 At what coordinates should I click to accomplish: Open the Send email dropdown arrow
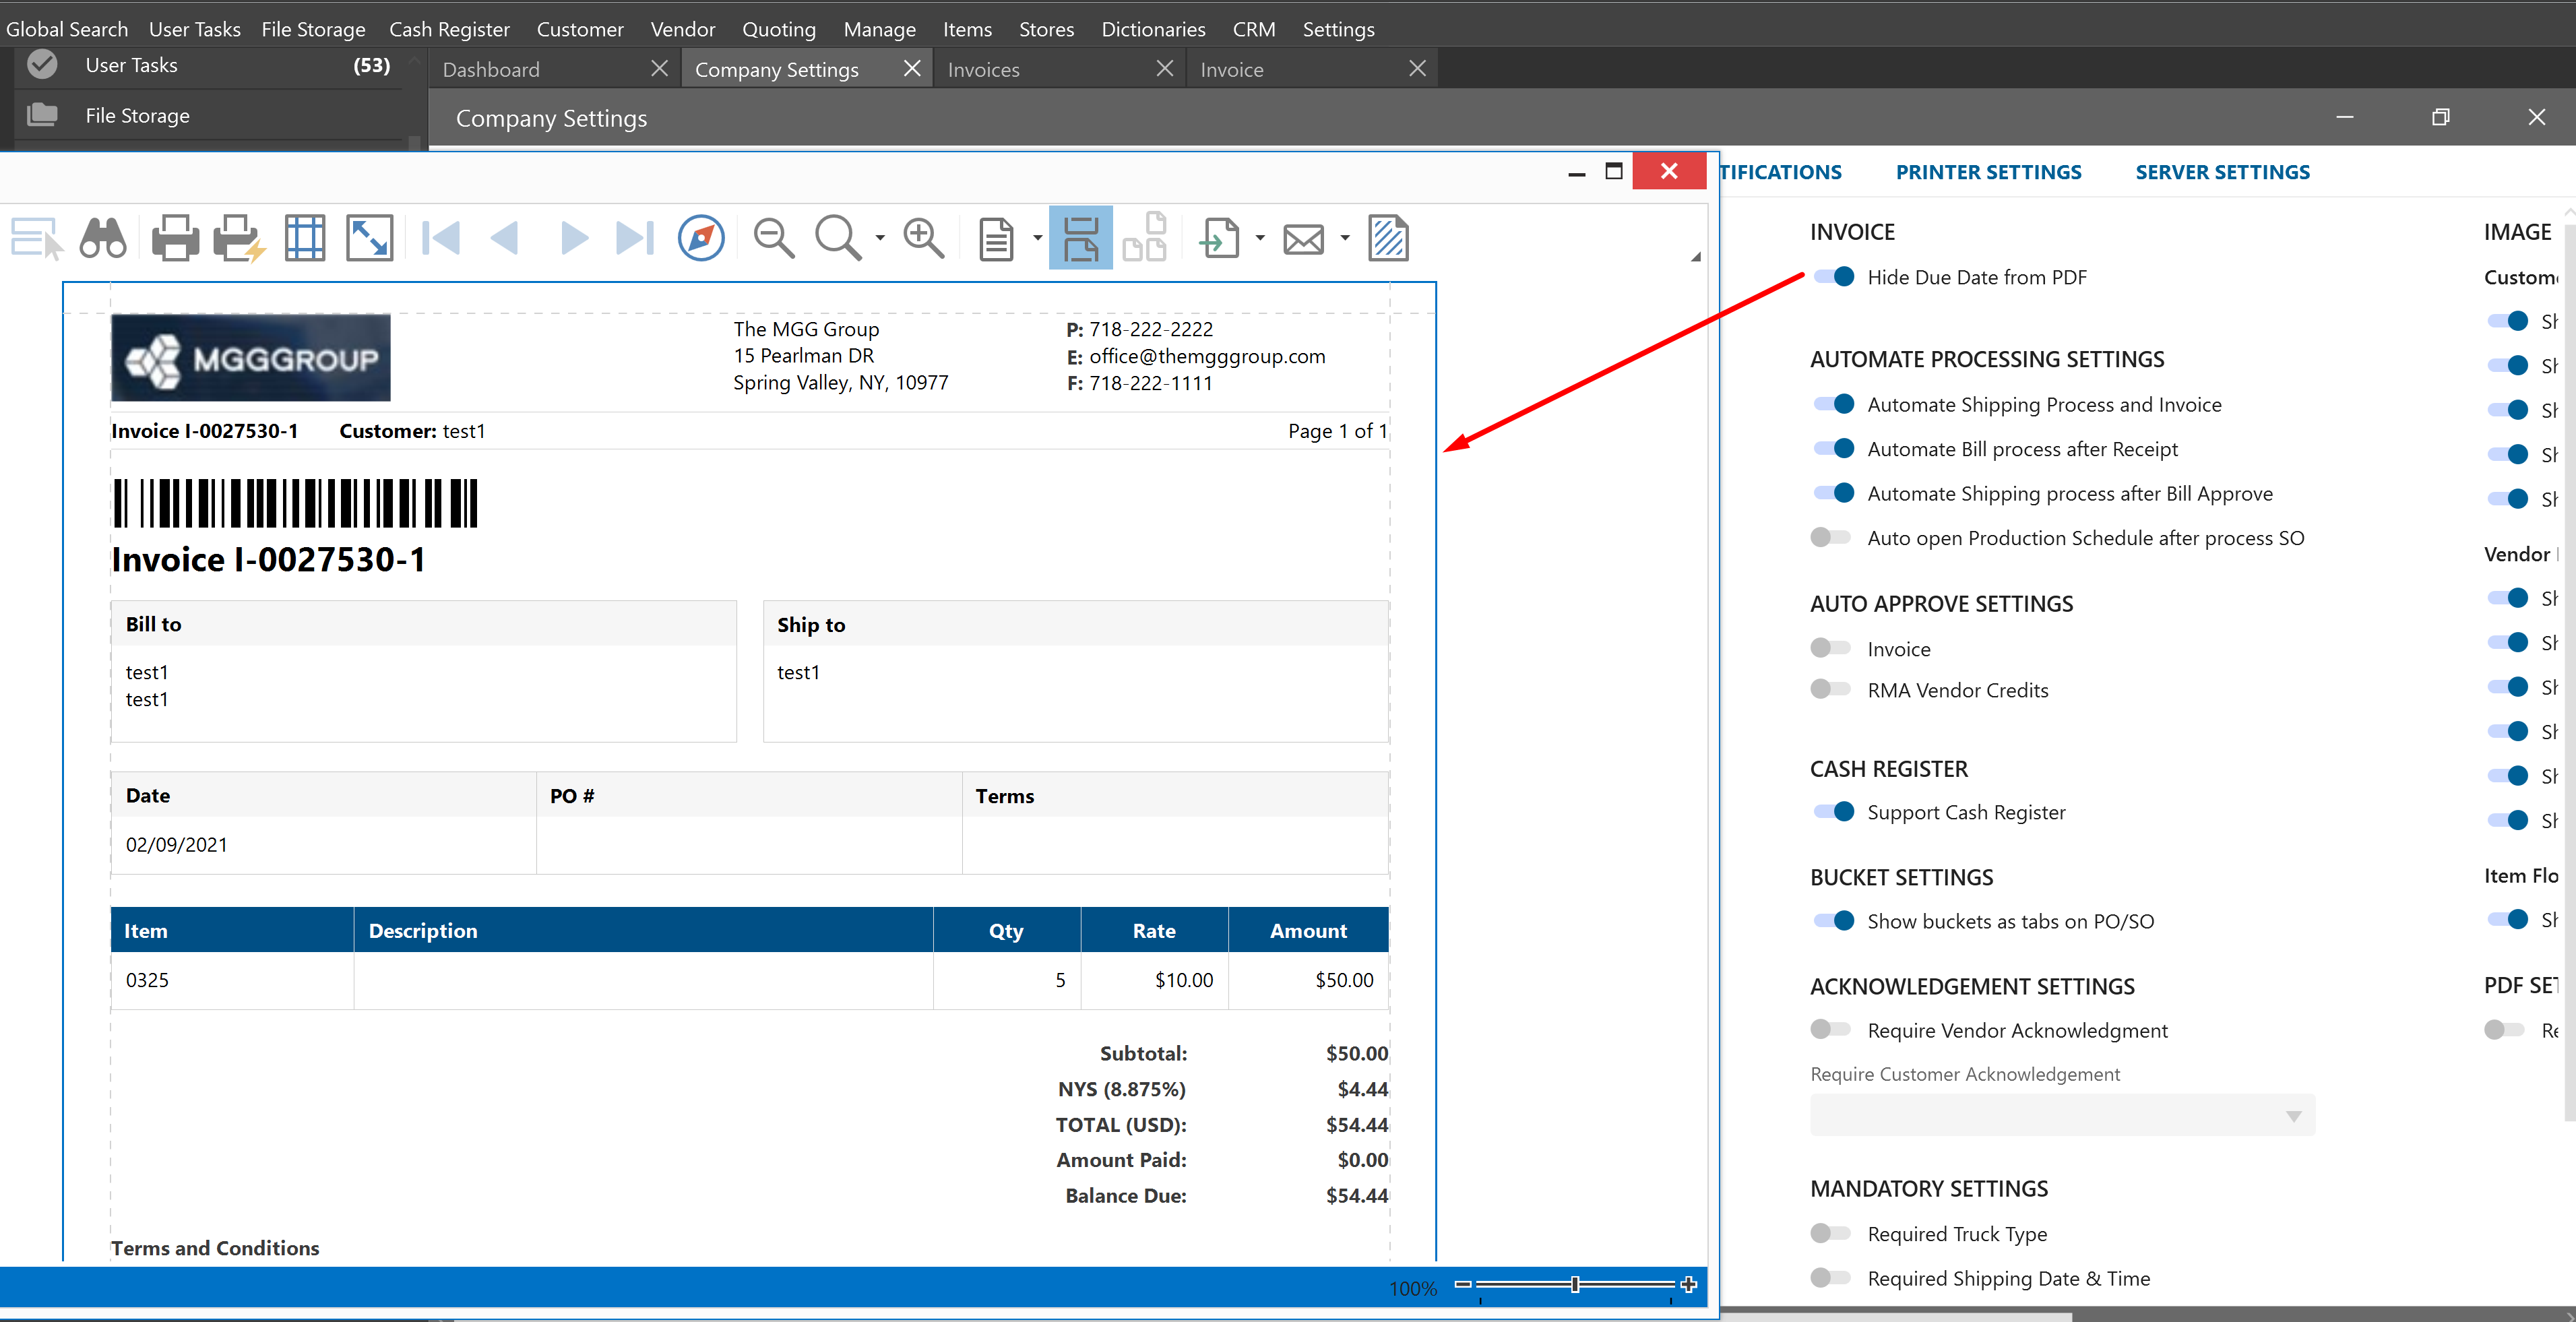coord(1345,238)
